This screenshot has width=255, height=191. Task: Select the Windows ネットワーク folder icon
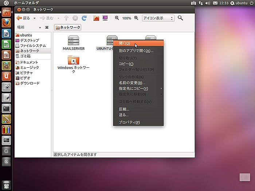74,60
